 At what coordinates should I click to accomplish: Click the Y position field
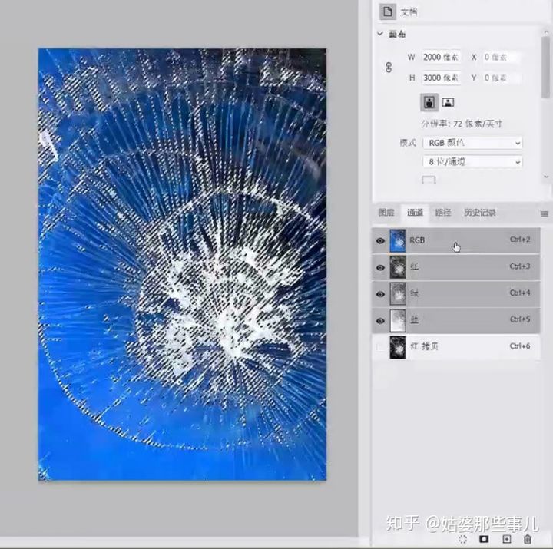[501, 78]
